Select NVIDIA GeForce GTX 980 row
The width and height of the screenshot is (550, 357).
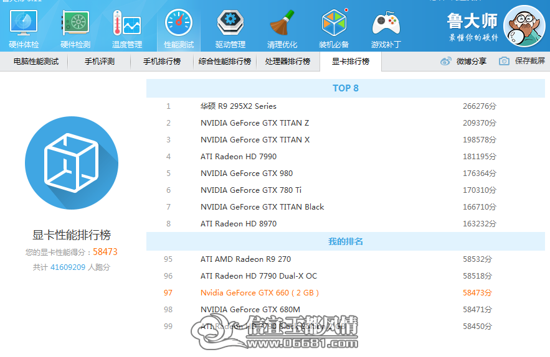coord(346,174)
